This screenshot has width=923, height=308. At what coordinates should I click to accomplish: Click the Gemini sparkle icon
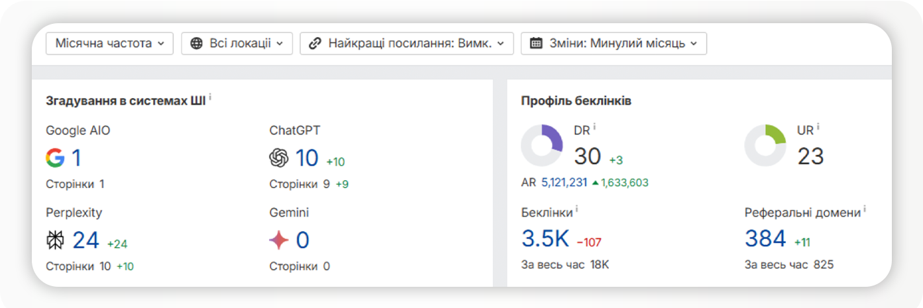[x=279, y=240]
